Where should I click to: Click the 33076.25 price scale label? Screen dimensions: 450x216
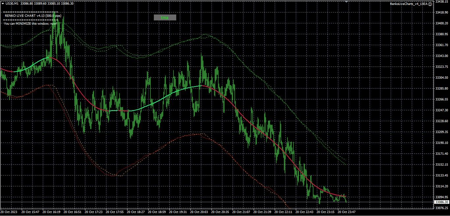(441, 208)
